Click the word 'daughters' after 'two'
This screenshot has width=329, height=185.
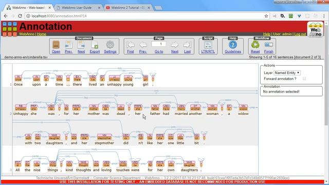coord(54,143)
